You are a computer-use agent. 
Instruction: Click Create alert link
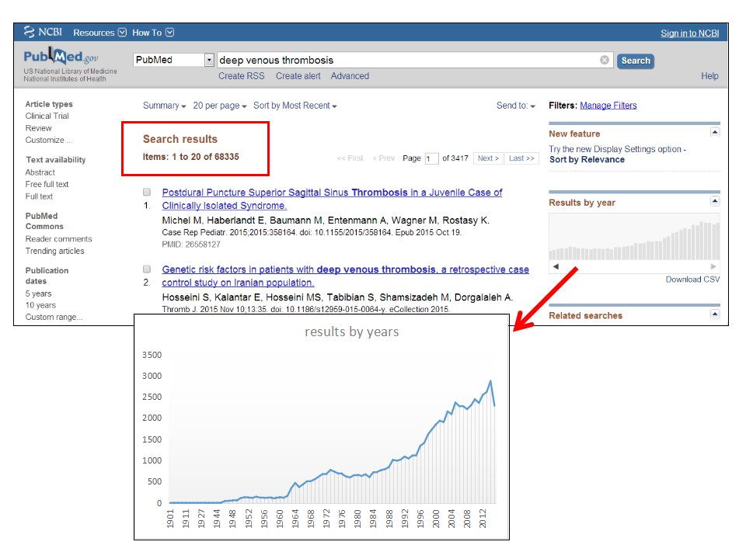[298, 76]
